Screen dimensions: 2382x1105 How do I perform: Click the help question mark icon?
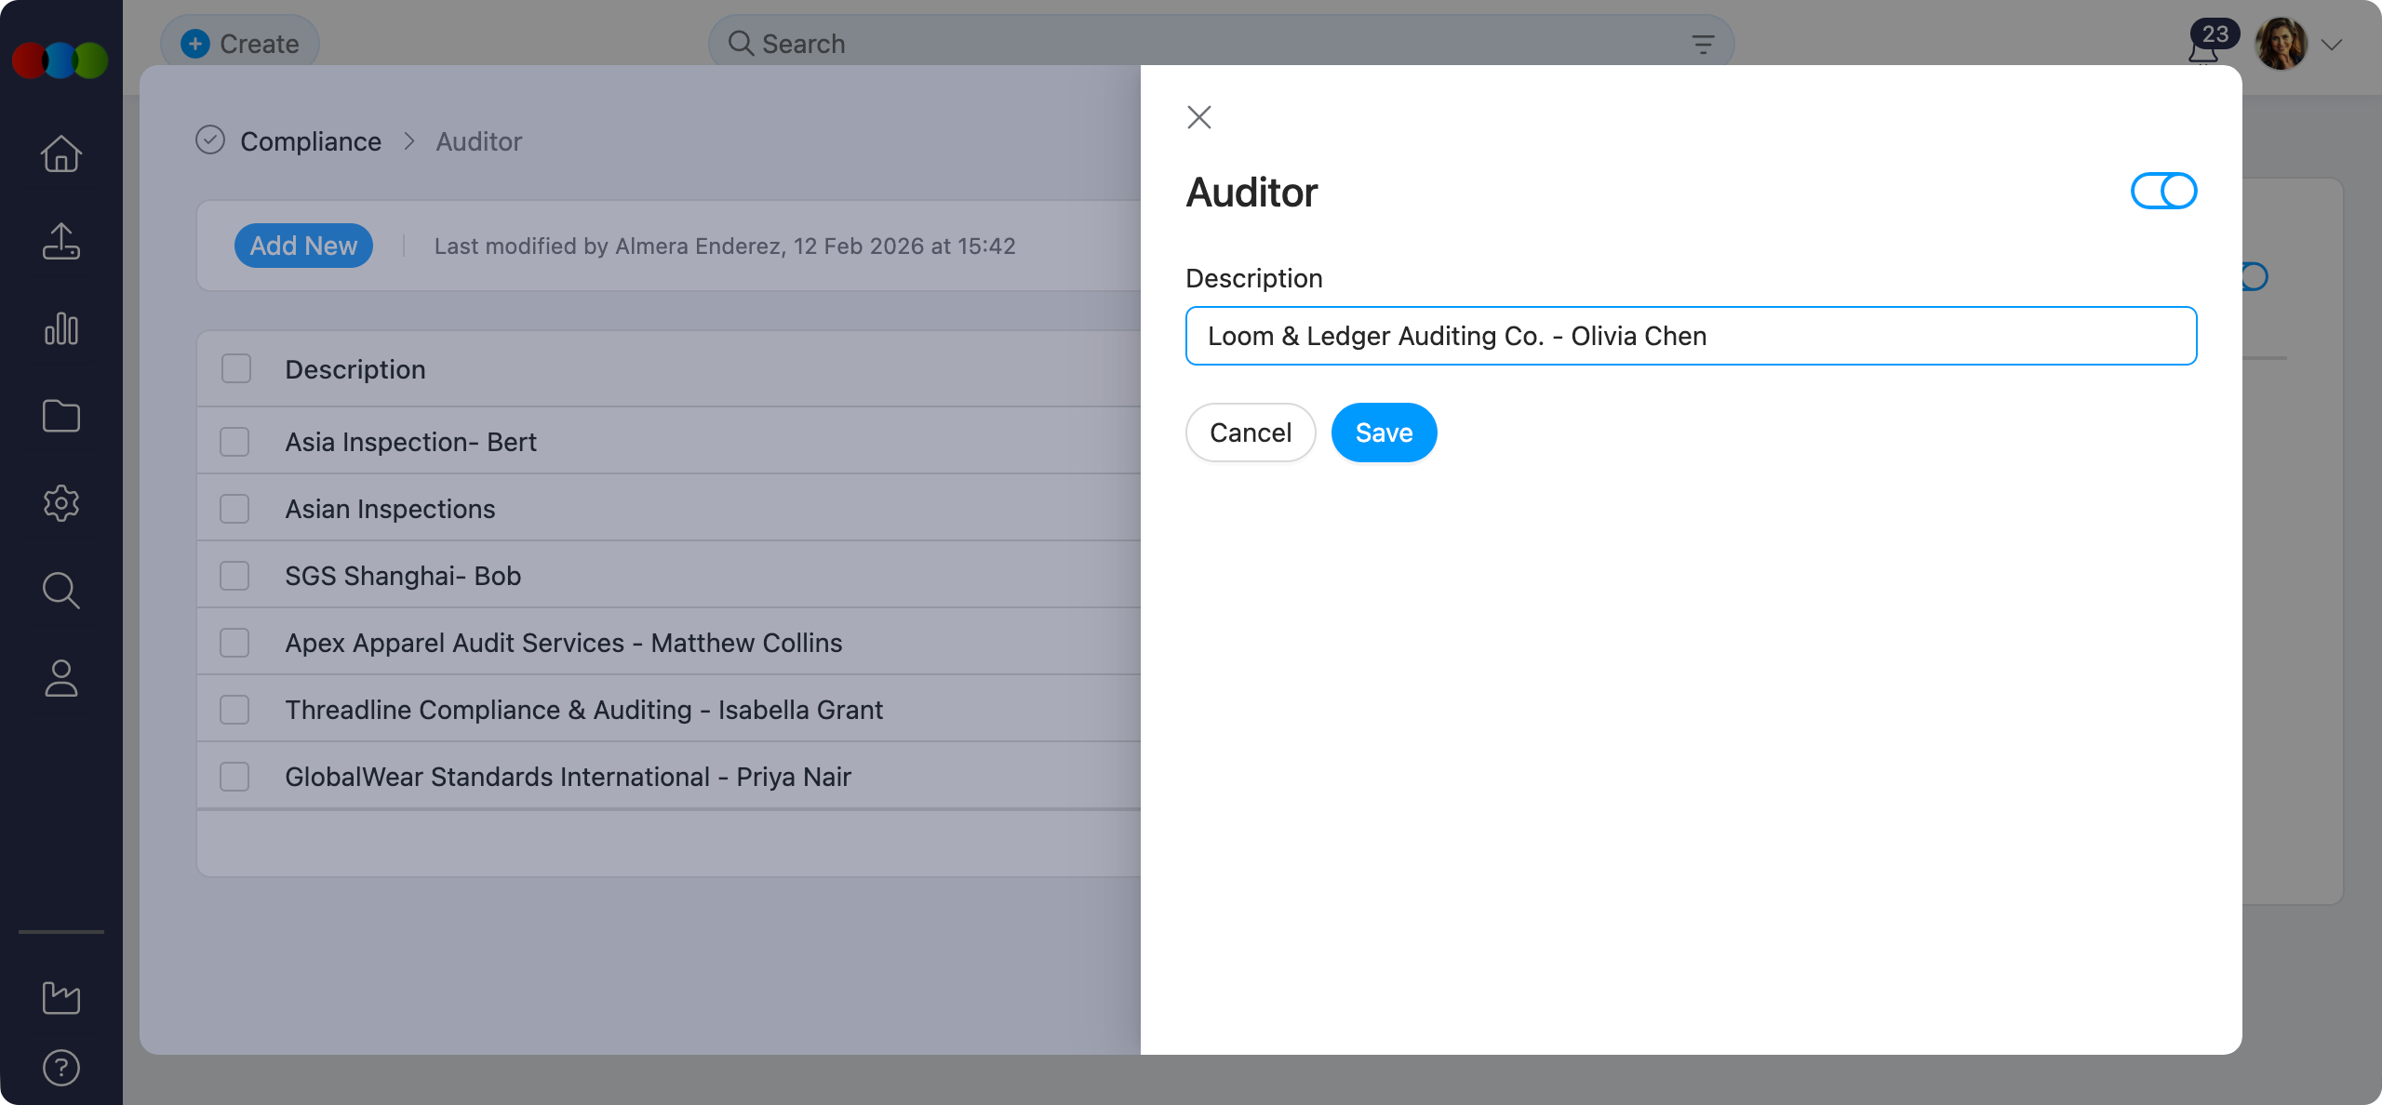60,1067
